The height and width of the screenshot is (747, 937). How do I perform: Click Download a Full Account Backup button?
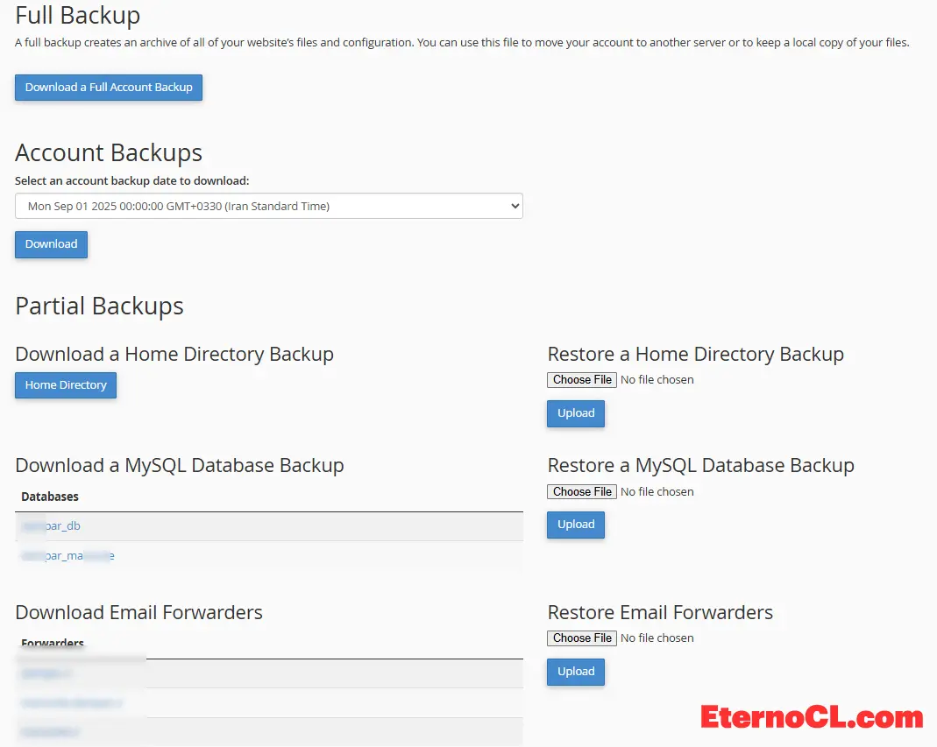(109, 88)
